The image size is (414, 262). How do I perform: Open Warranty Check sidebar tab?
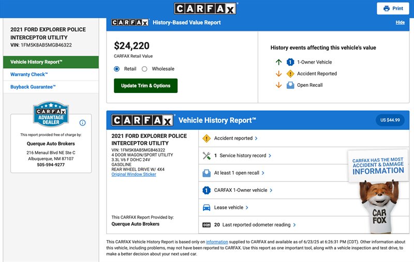pyautogui.click(x=51, y=74)
